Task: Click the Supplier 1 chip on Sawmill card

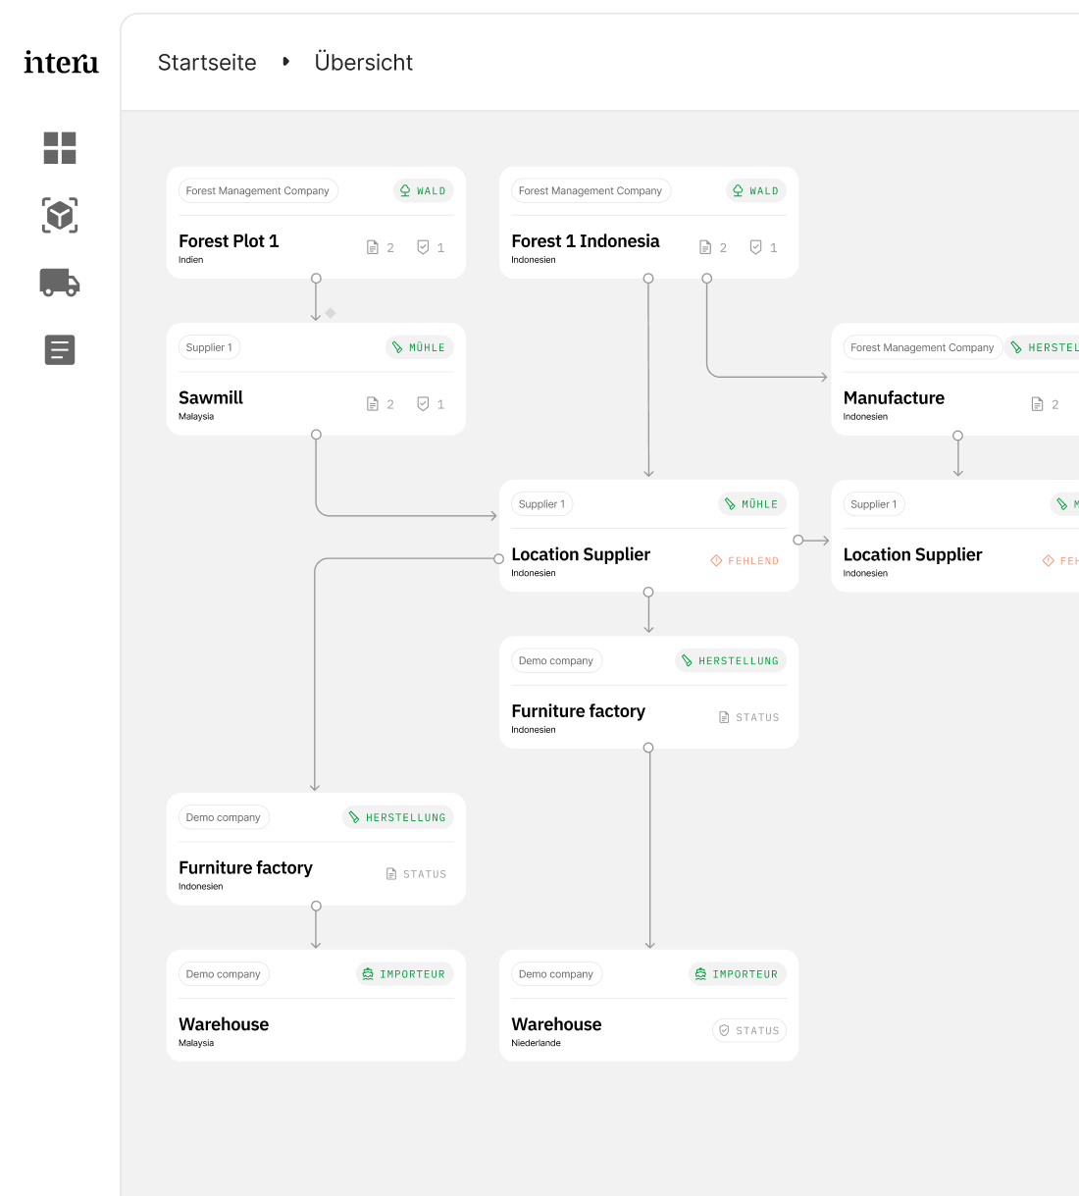Action: 210,347
